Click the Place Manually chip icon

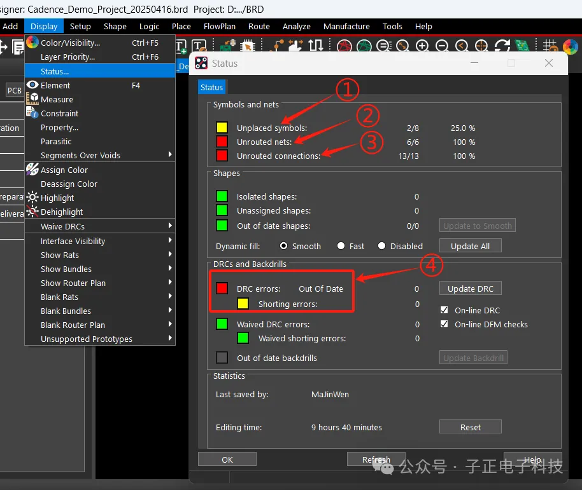(248, 46)
